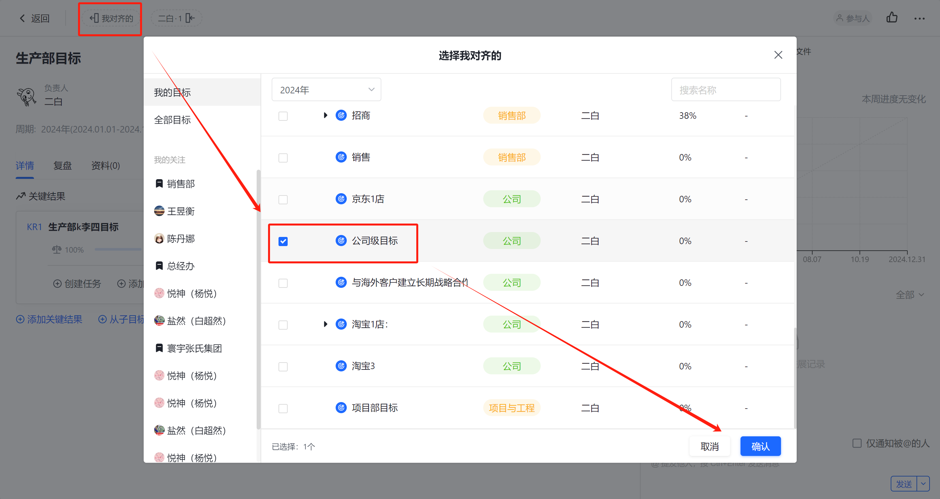Screen dimensions: 940x499
Task: Click 添加关键结果 link
Action: pyautogui.click(x=49, y=320)
